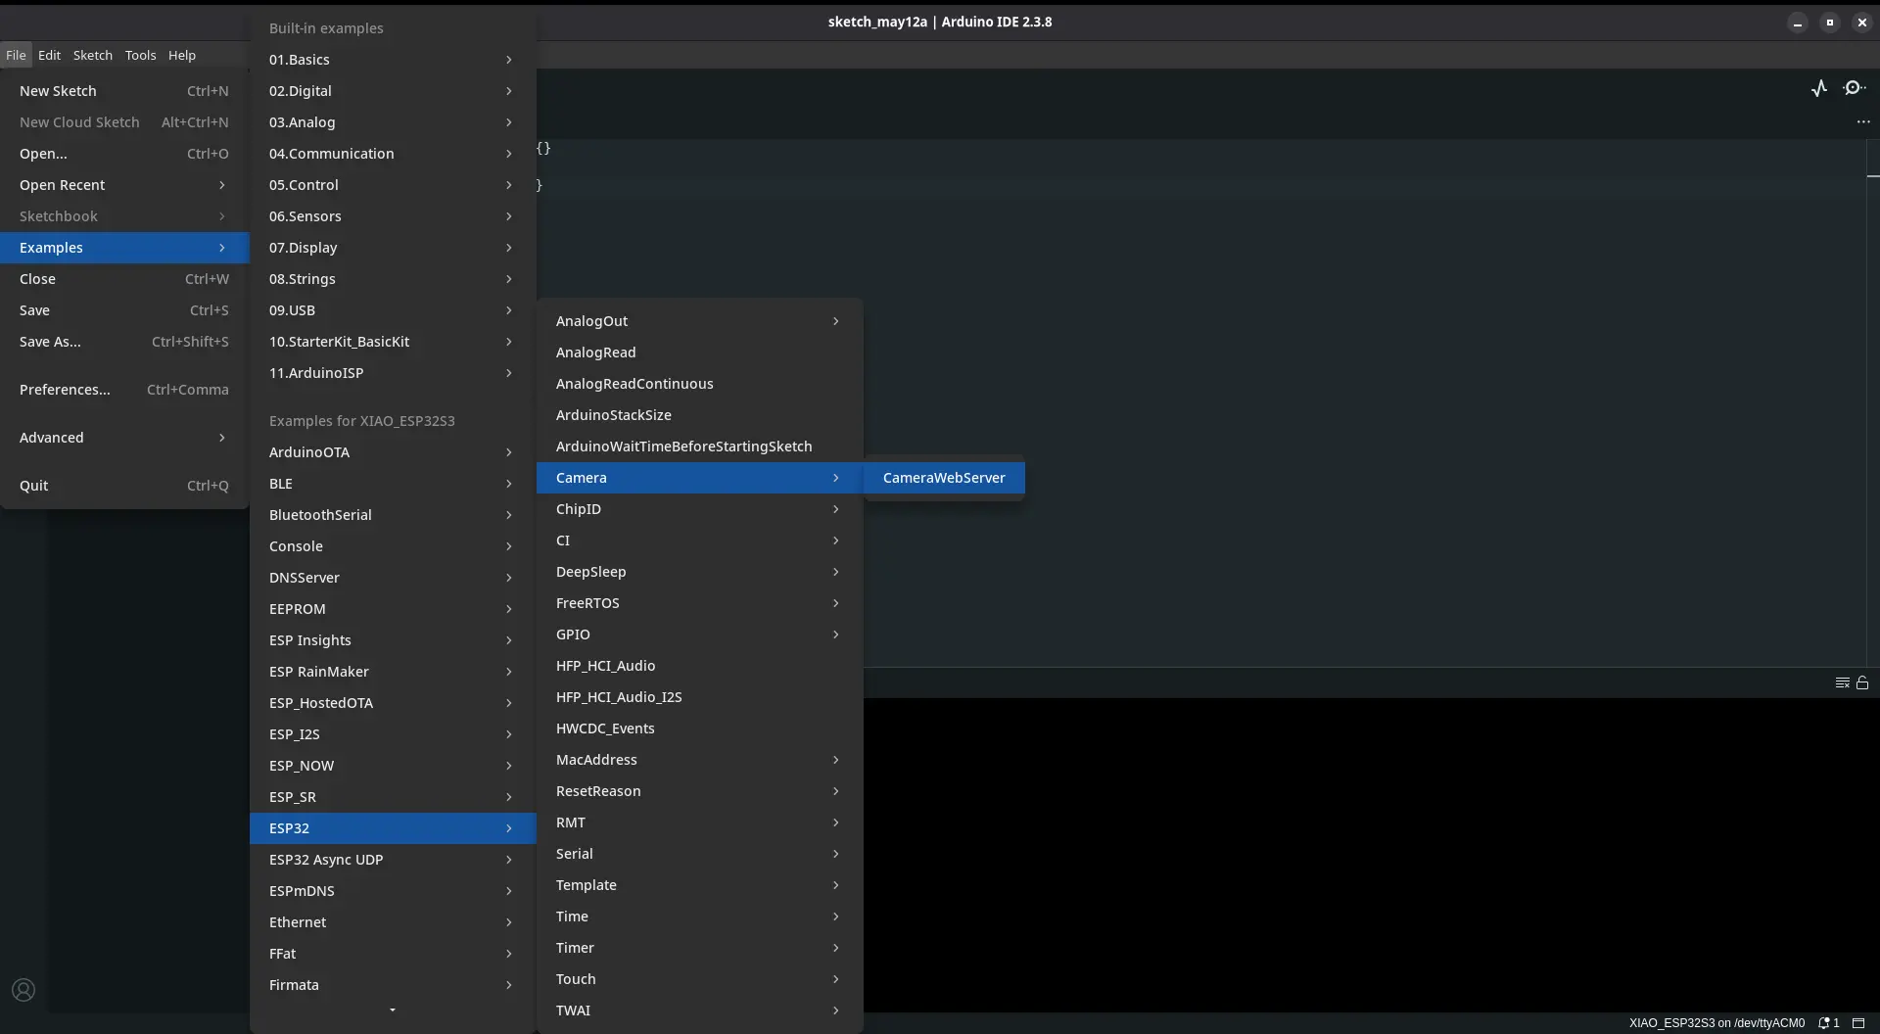Screen dimensions: 1880x1034
Task: Select Examples in File menu
Action: (124, 248)
